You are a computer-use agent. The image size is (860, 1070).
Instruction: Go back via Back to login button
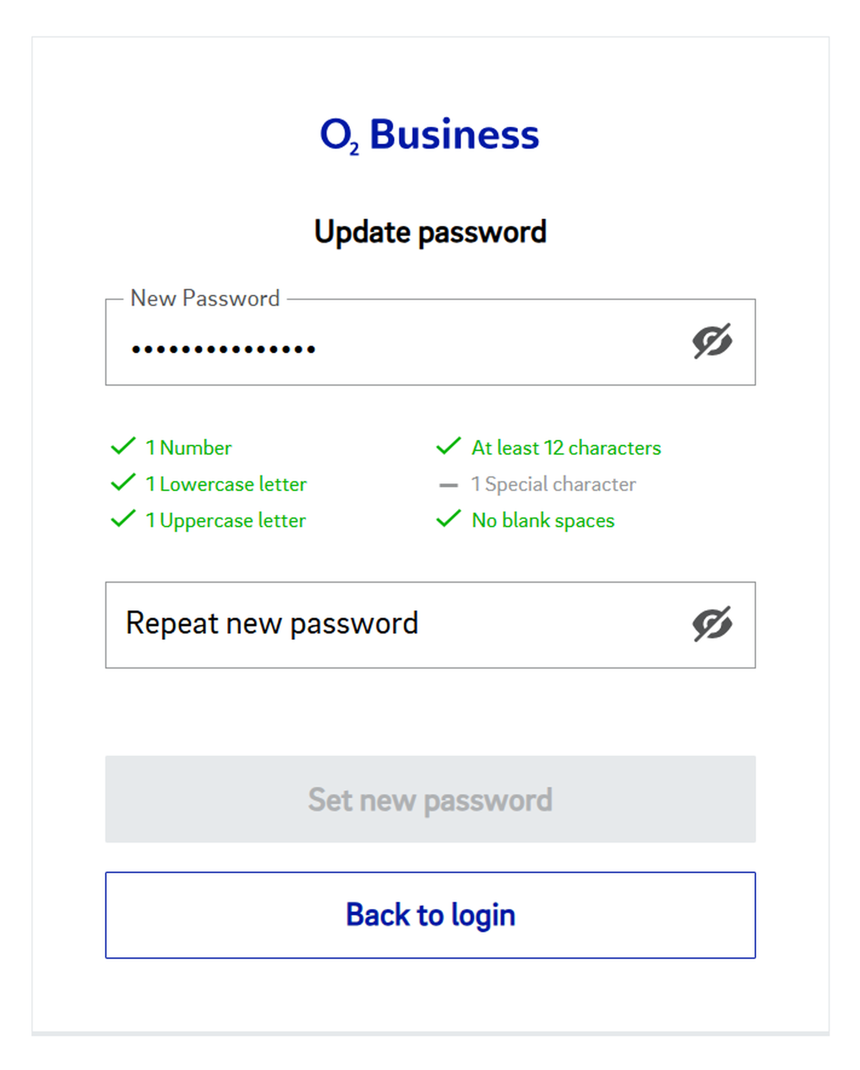(430, 915)
